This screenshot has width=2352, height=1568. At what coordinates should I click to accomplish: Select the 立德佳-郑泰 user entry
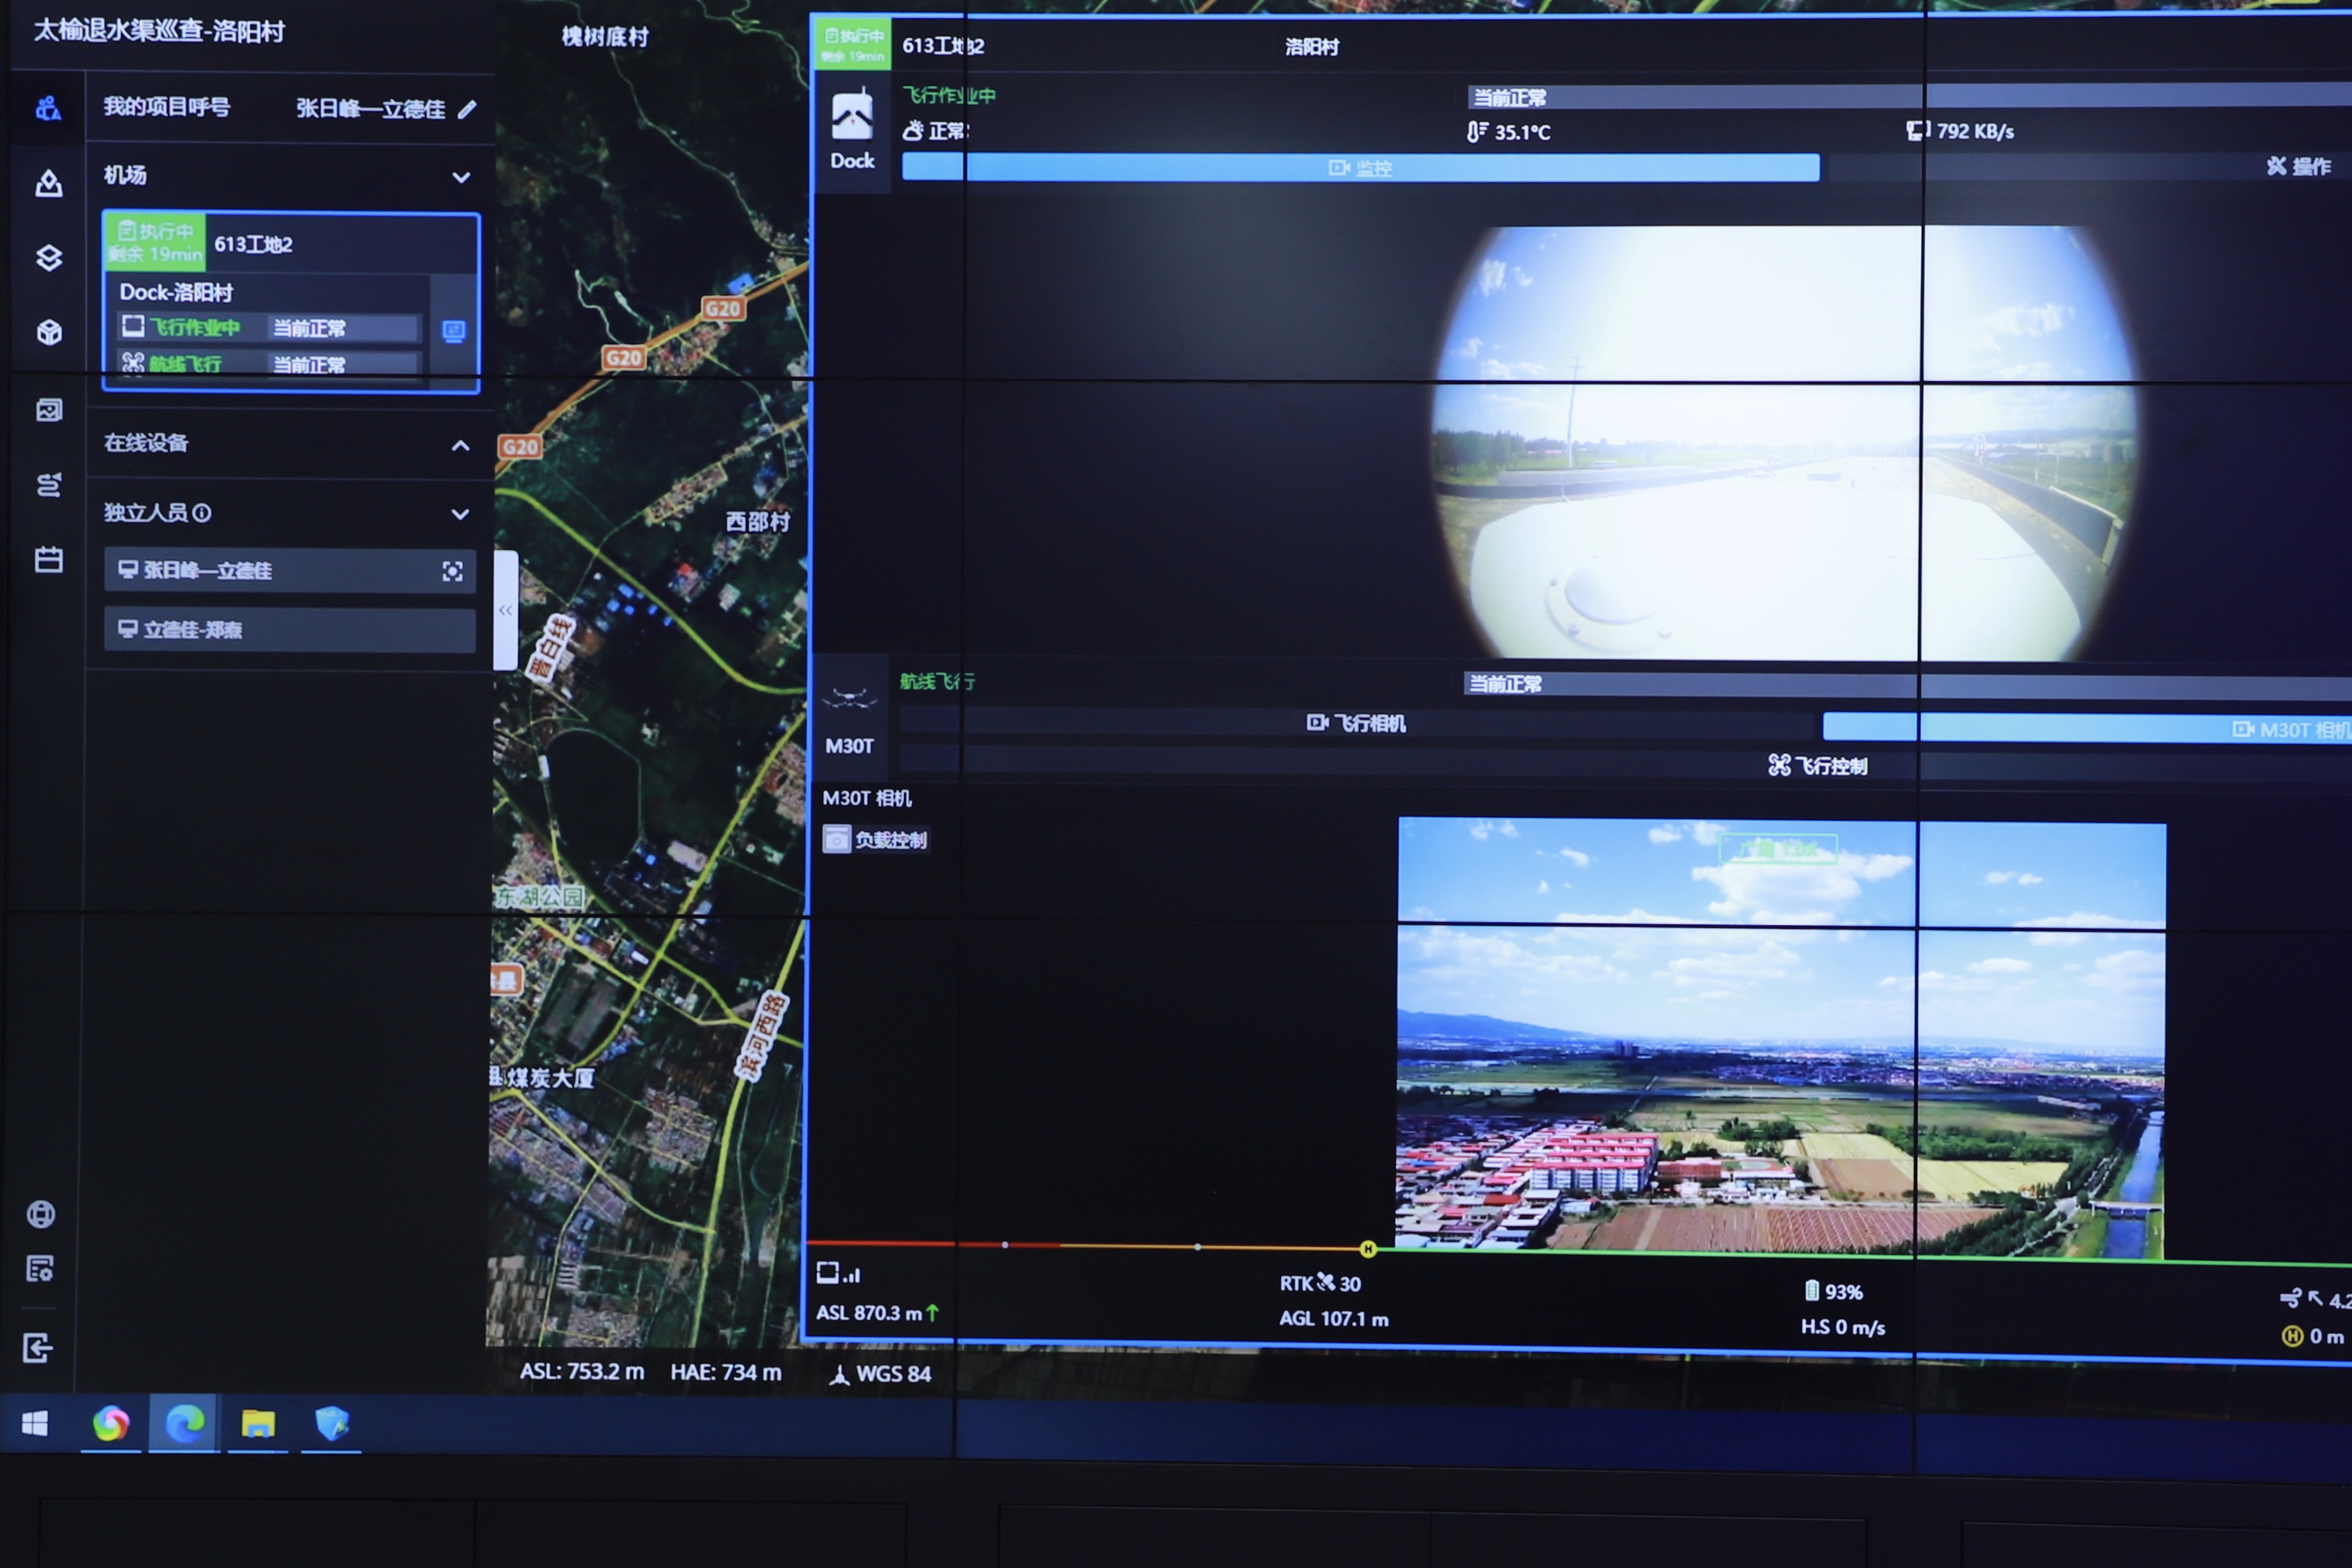point(289,630)
